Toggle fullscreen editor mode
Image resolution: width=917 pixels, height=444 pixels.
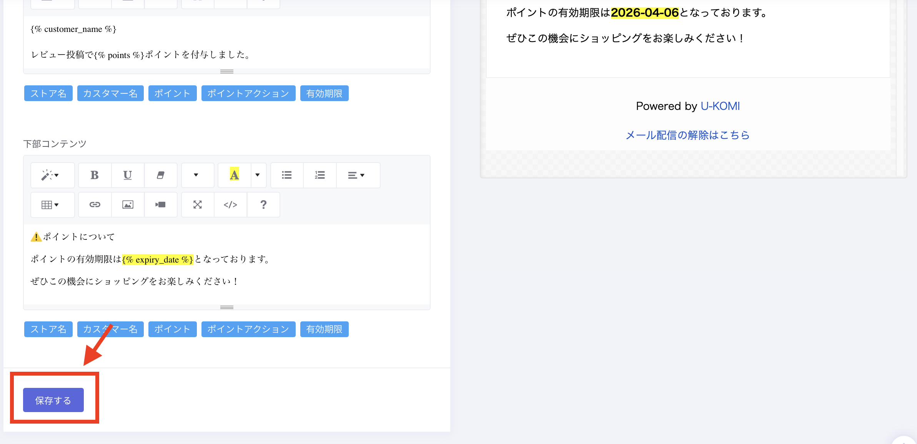tap(198, 205)
